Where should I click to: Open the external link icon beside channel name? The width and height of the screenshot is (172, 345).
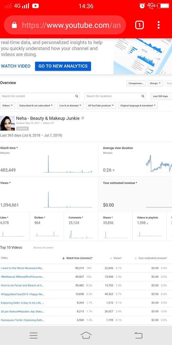pyautogui.click(x=83, y=118)
